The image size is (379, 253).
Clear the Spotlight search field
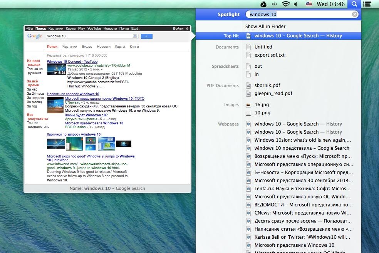click(355, 15)
